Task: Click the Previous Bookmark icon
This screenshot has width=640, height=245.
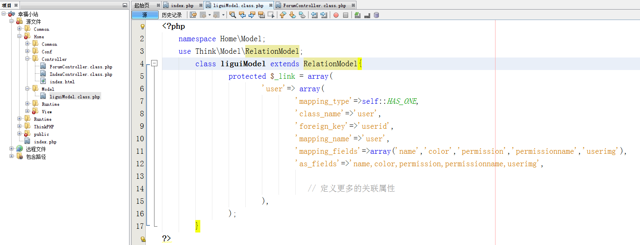Action: tap(283, 15)
